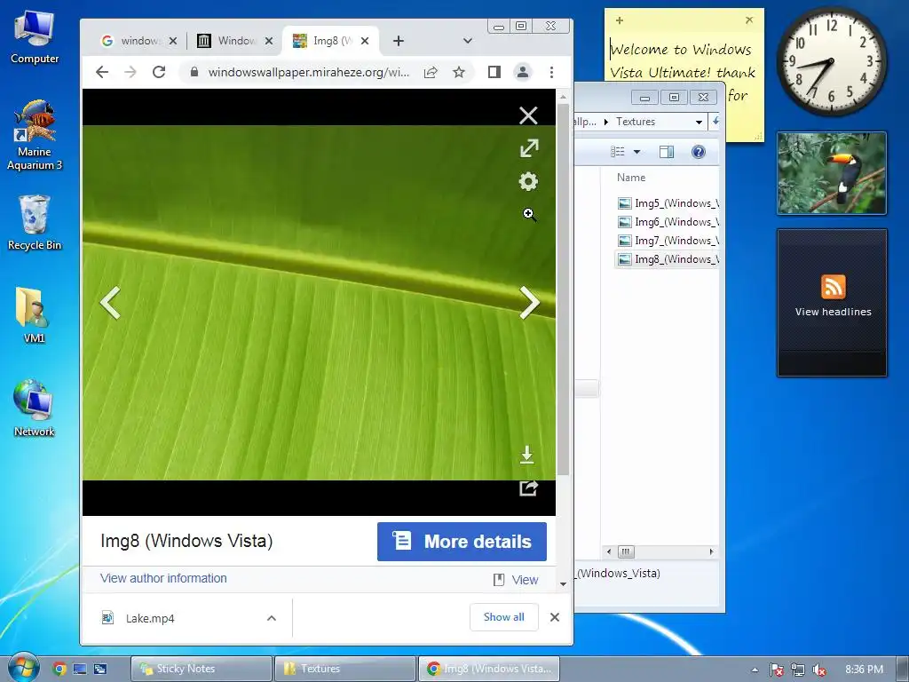Switch to the second 'Window' tab

(x=234, y=41)
